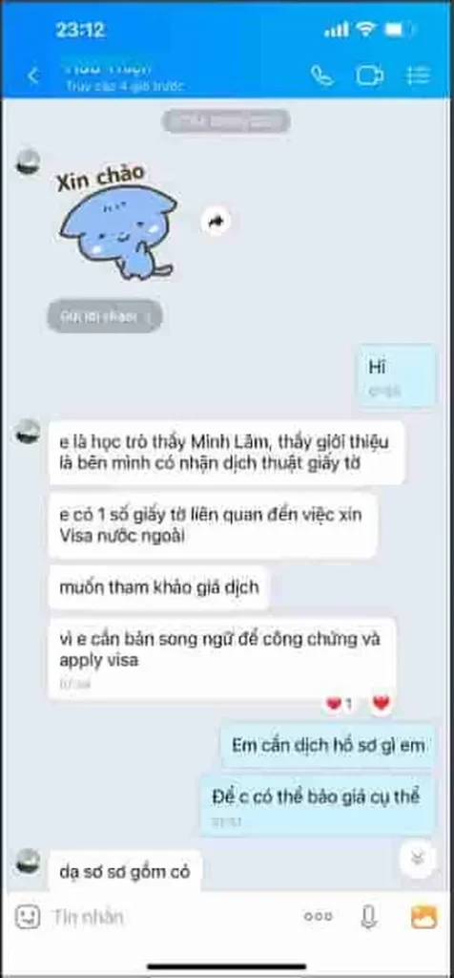Tap the sent 'Hi' message bubble
Viewport: 454px width, 978px height.
(x=396, y=376)
